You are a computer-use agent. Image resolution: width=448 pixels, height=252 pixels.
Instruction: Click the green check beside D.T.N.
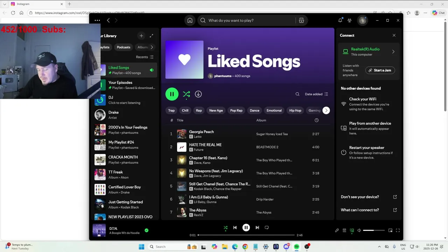[147, 230]
